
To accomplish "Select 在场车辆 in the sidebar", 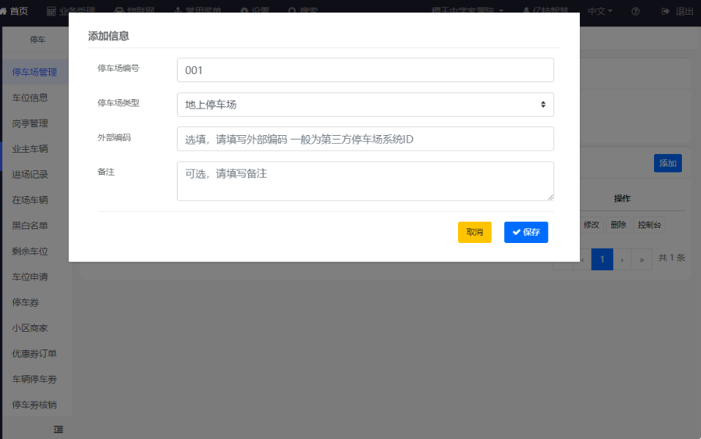I will click(30, 200).
